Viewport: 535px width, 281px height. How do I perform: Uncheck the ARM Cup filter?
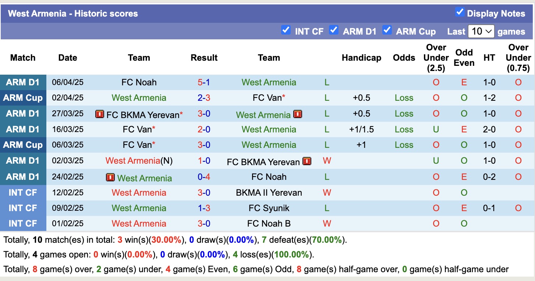tap(387, 30)
